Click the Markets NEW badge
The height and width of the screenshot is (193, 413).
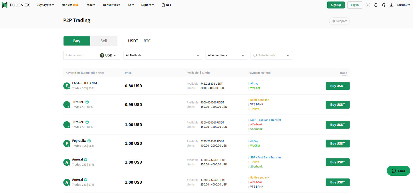pyautogui.click(x=76, y=5)
